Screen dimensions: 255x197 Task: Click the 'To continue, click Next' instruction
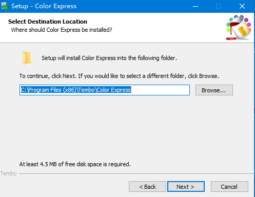[x=119, y=76]
